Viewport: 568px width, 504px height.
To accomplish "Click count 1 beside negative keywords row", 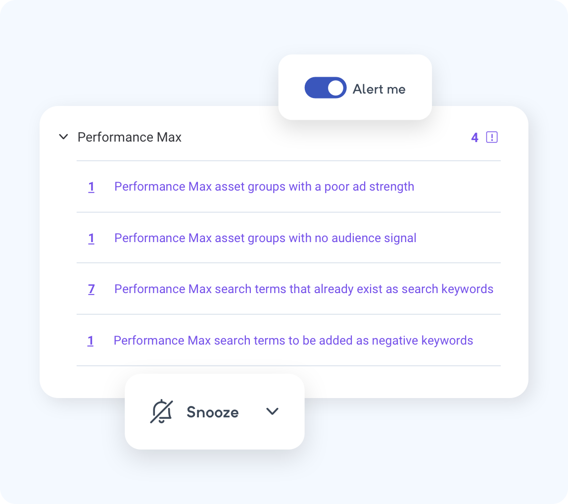I will coord(91,341).
